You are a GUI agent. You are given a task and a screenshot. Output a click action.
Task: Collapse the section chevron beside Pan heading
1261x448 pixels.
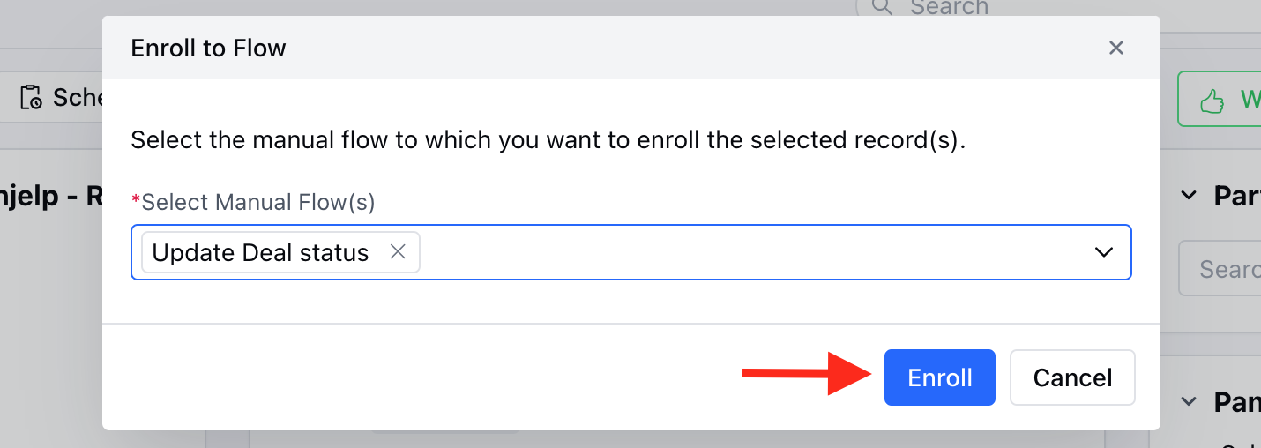click(x=1190, y=402)
